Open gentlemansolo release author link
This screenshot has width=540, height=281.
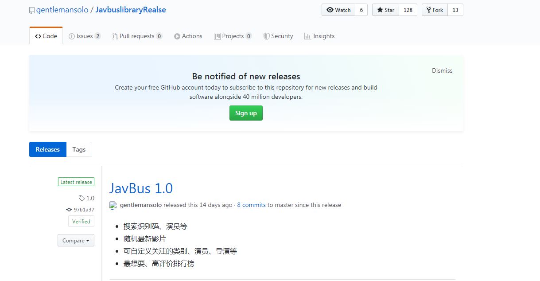(140, 205)
